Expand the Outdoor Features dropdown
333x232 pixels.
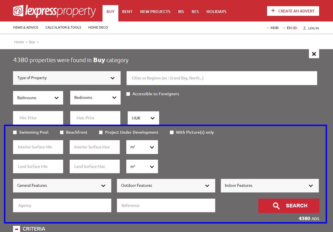(x=166, y=186)
